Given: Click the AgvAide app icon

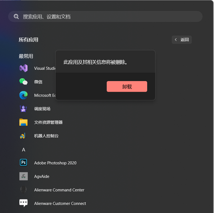Looking at the screenshot, I should pos(23,176).
